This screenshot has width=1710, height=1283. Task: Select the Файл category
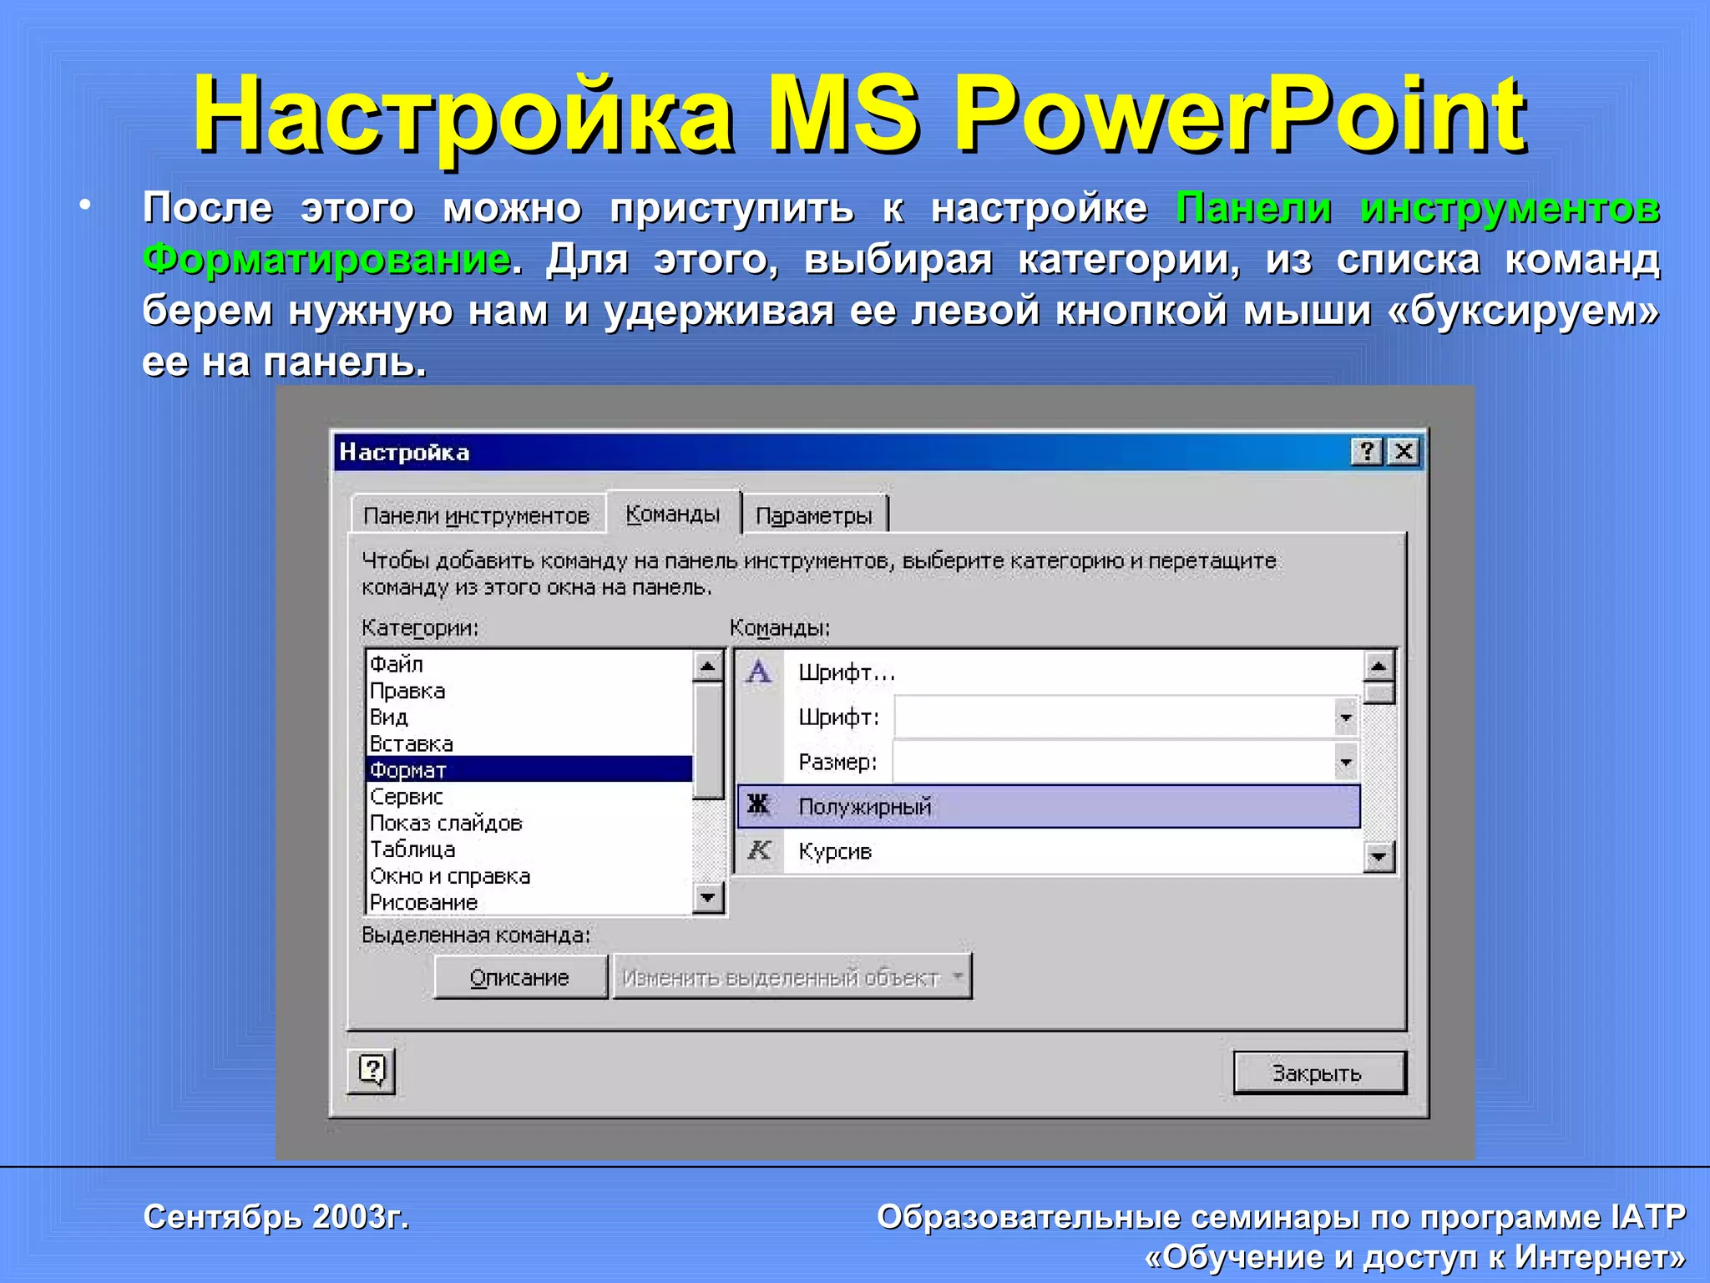pyautogui.click(x=529, y=664)
